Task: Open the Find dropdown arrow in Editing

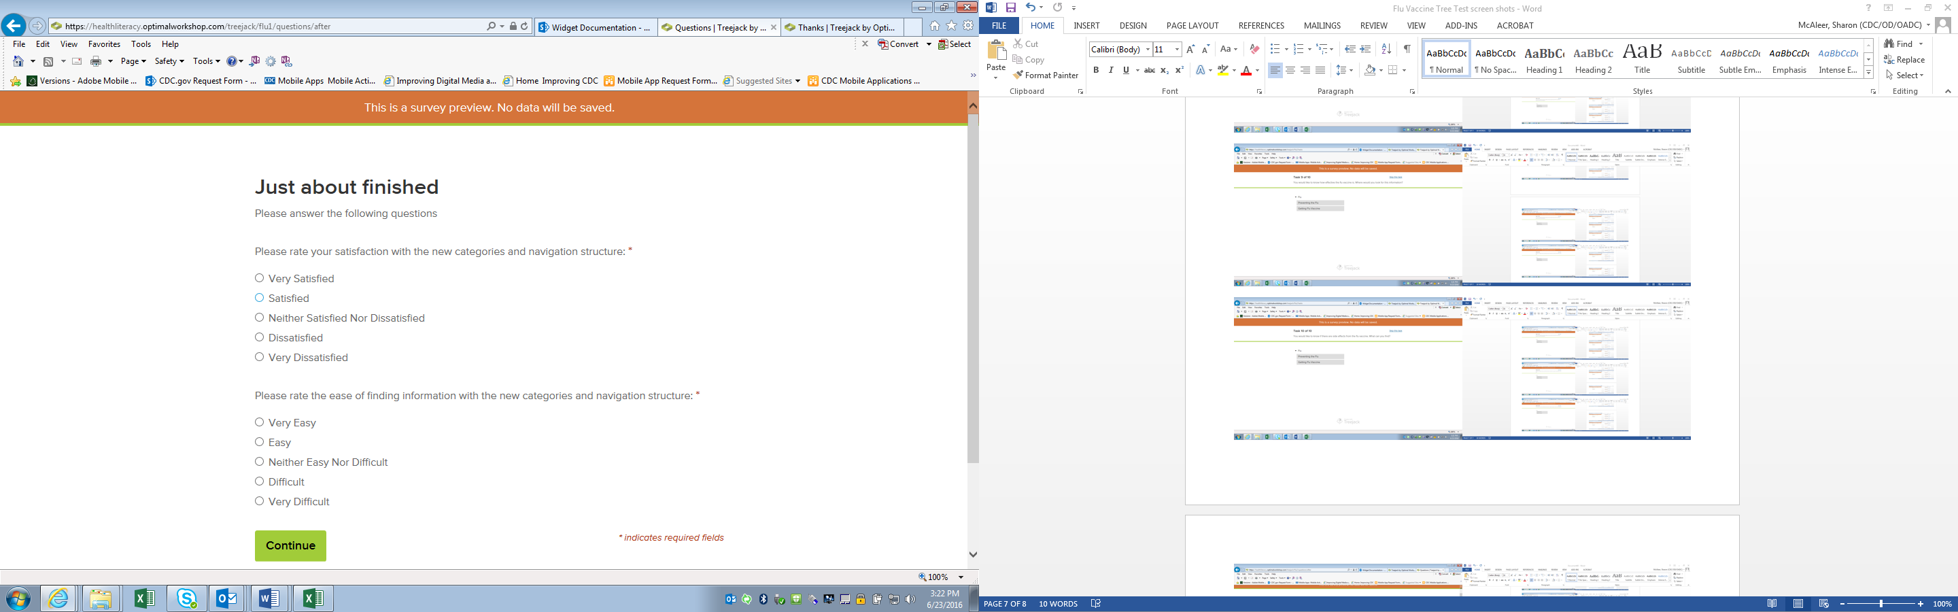Action: pos(1921,44)
